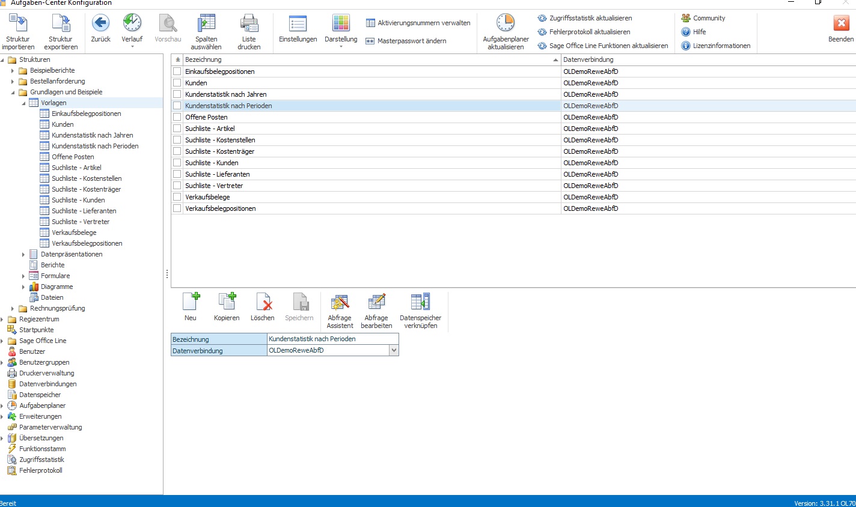Click Kopieren icon
The image size is (856, 507).
pyautogui.click(x=227, y=302)
